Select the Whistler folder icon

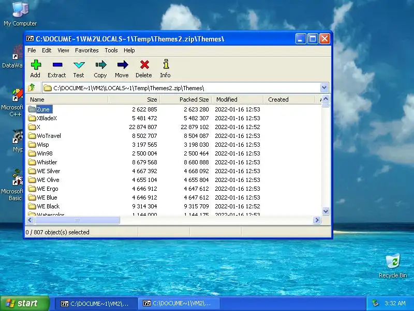pos(32,162)
